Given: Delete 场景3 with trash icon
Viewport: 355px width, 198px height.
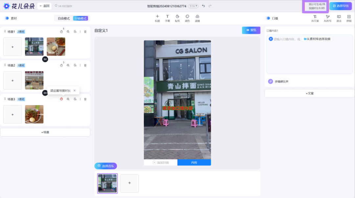Looking at the screenshot, I should tap(85, 99).
